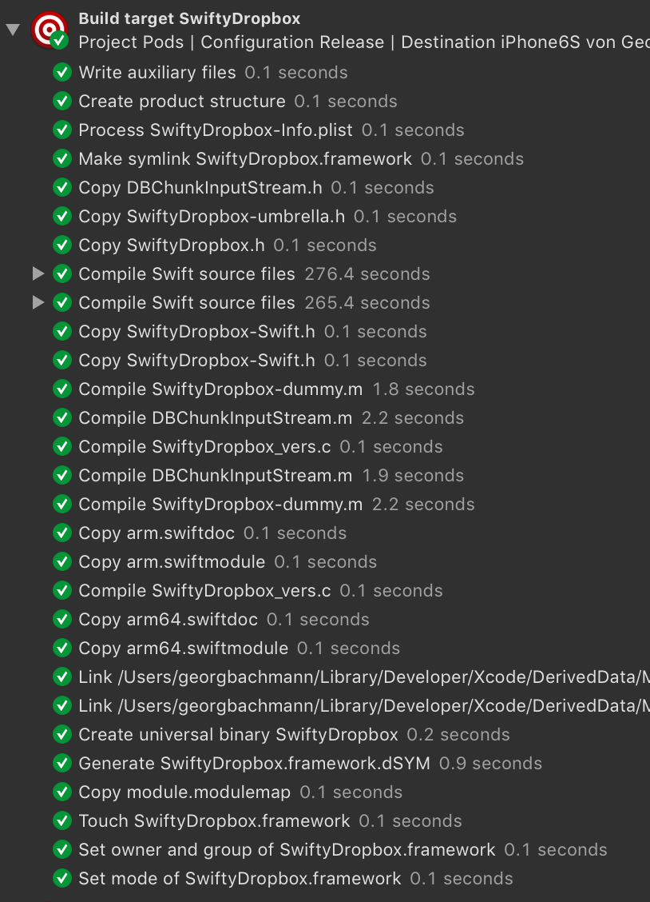The image size is (650, 902).
Task: Click the checkmark icon beside Create universal binary SwiftyDropbox
Action: 62,734
